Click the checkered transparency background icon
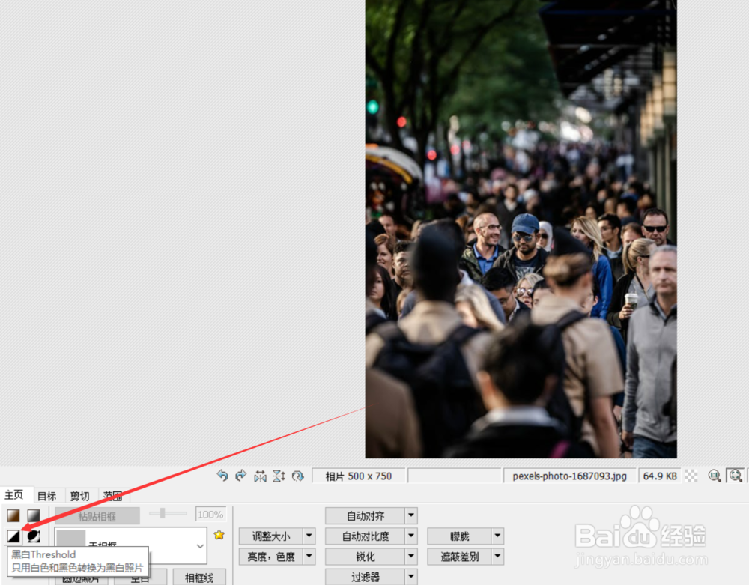749x585 pixels. 691,476
